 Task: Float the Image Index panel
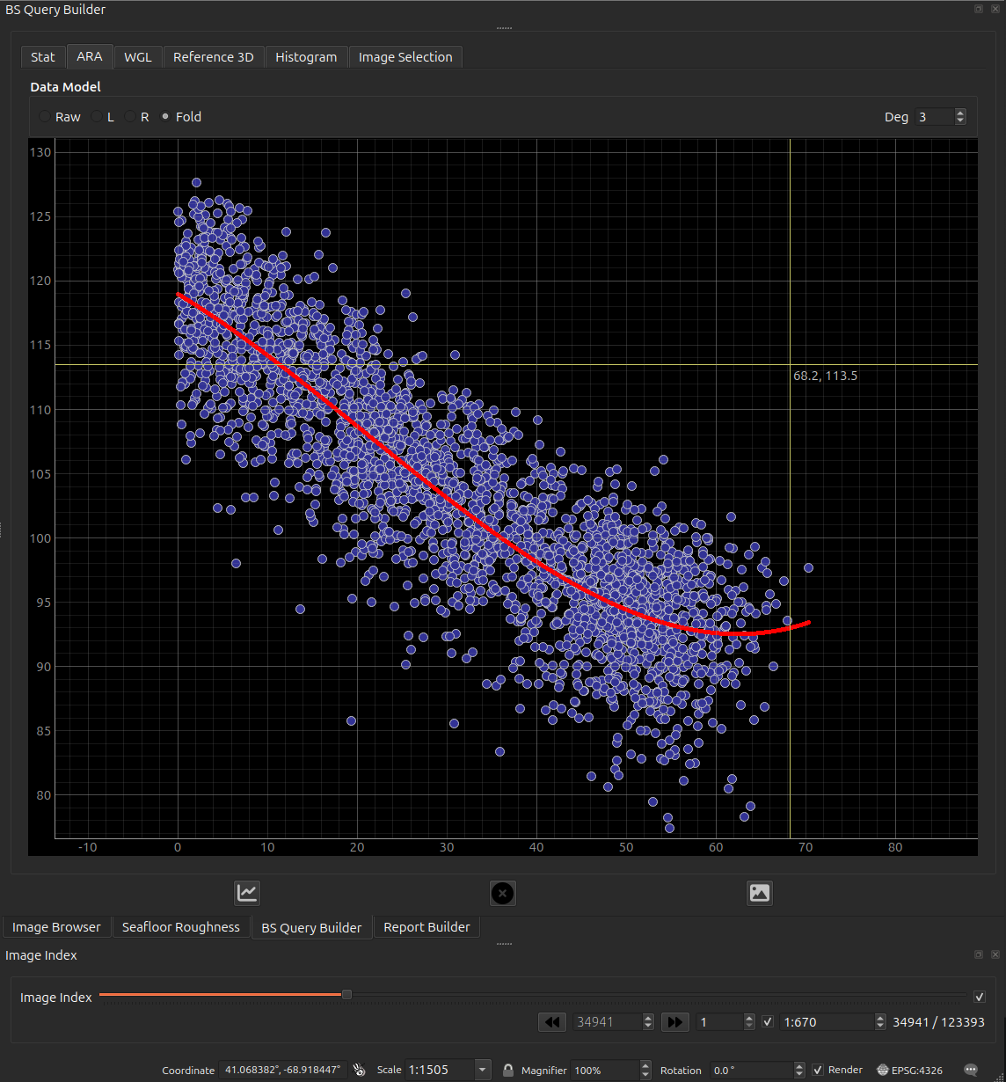pos(979,954)
